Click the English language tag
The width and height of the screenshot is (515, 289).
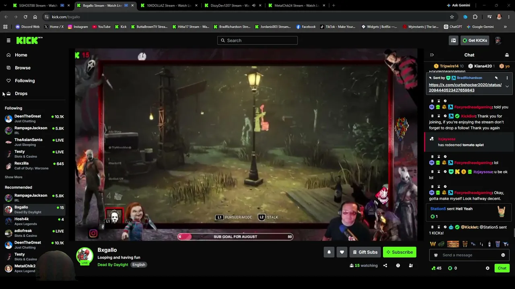138,265
